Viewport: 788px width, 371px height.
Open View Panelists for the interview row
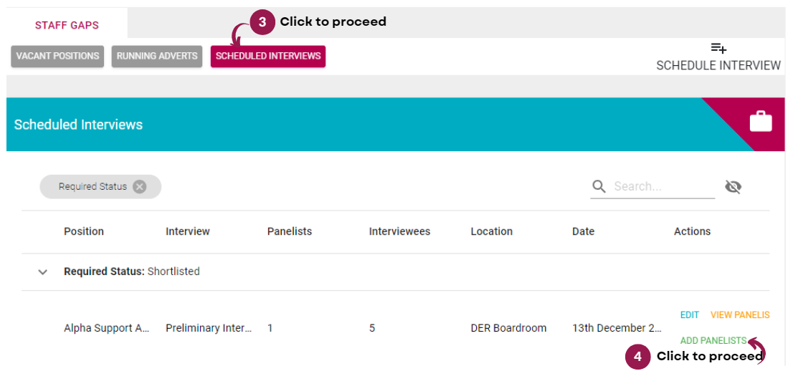[740, 315]
